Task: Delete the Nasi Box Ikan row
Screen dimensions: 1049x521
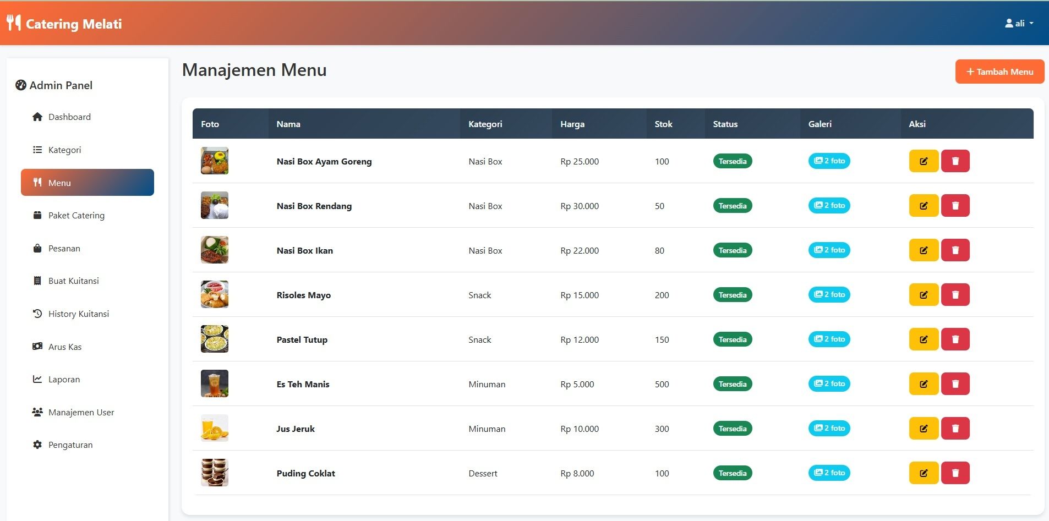Action: [955, 250]
